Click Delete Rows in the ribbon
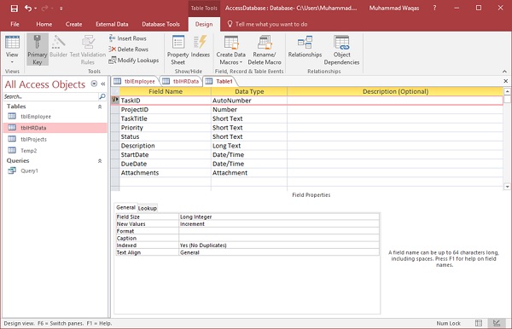Viewport: 512px width, 329px height. coord(128,49)
